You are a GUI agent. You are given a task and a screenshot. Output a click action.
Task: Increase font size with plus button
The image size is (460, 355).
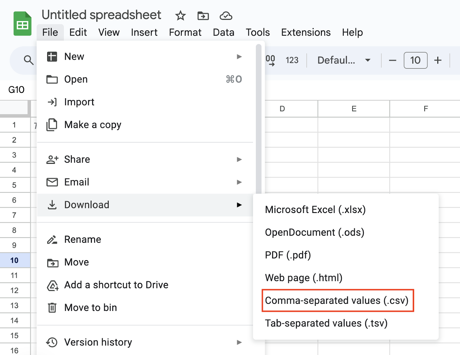pos(438,60)
